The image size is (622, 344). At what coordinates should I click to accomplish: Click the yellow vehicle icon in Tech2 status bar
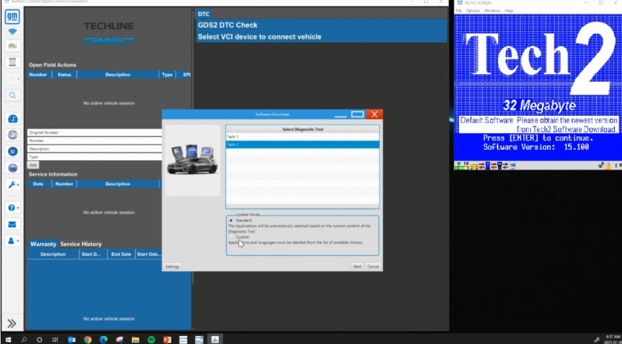[474, 166]
